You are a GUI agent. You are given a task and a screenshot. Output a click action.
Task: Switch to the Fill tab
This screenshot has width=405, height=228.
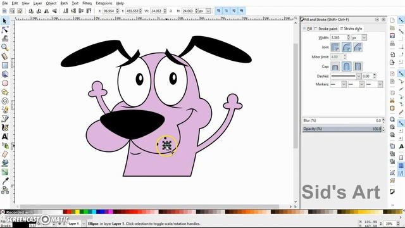[x=308, y=28]
